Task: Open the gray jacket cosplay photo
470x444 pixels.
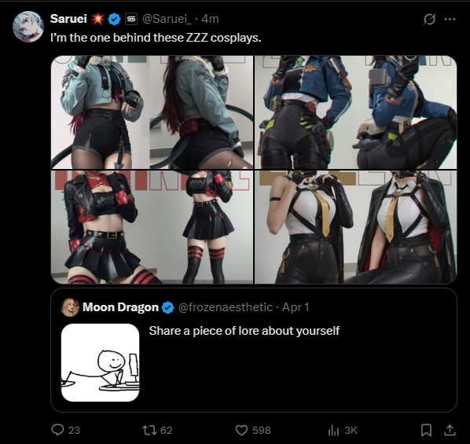Action: pos(152,112)
